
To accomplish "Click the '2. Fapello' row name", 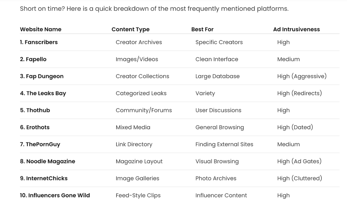I will [x=33, y=59].
